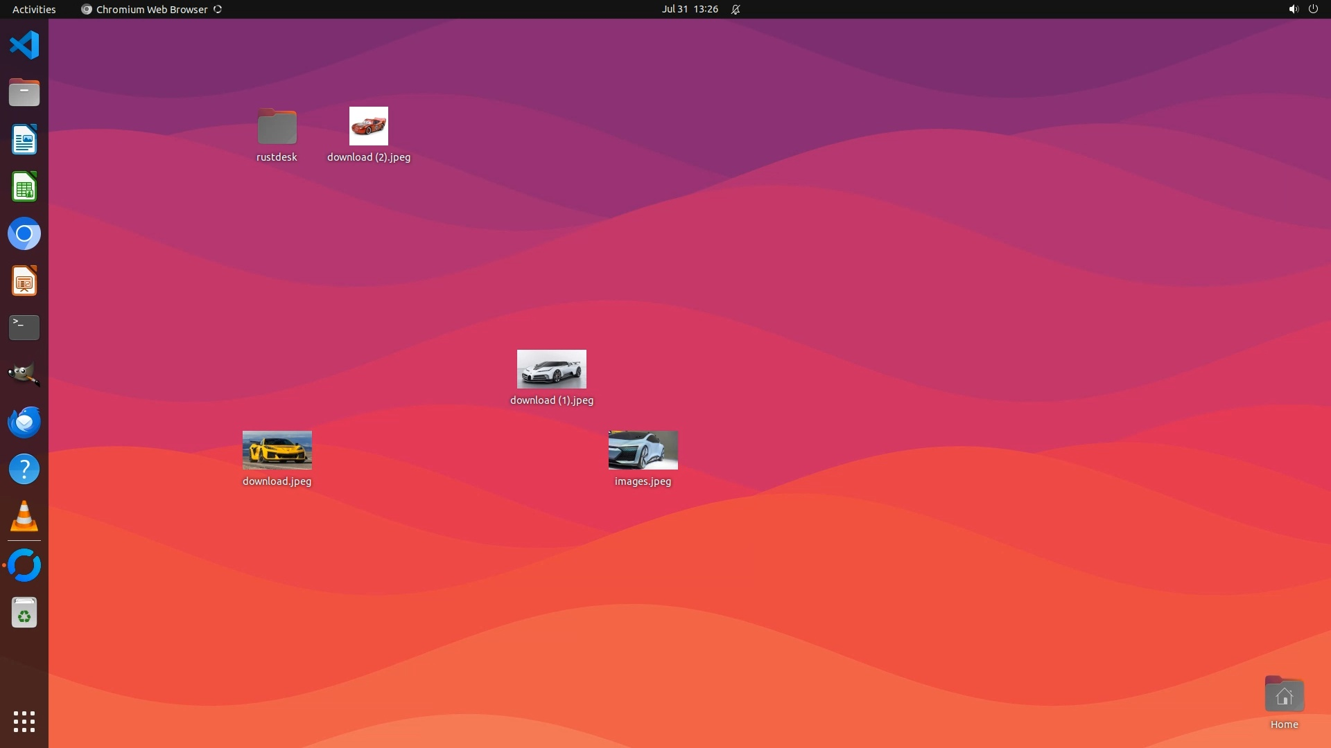
Task: Open LibreOffice Writer in dock
Action: pos(24,140)
